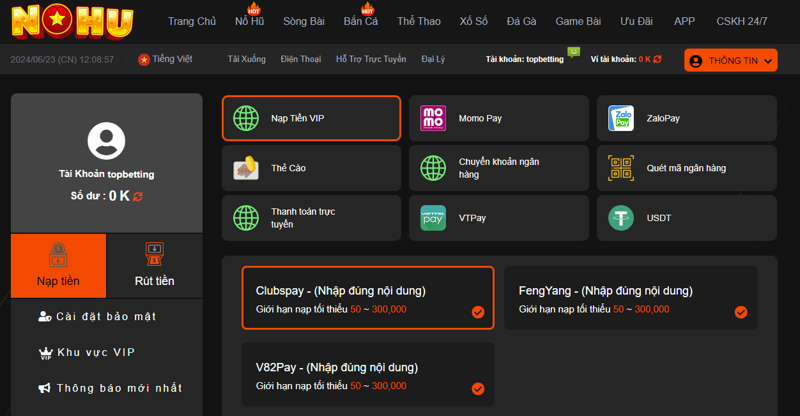Click the USDT Tether coin icon
The image size is (800, 416).
coord(621,218)
